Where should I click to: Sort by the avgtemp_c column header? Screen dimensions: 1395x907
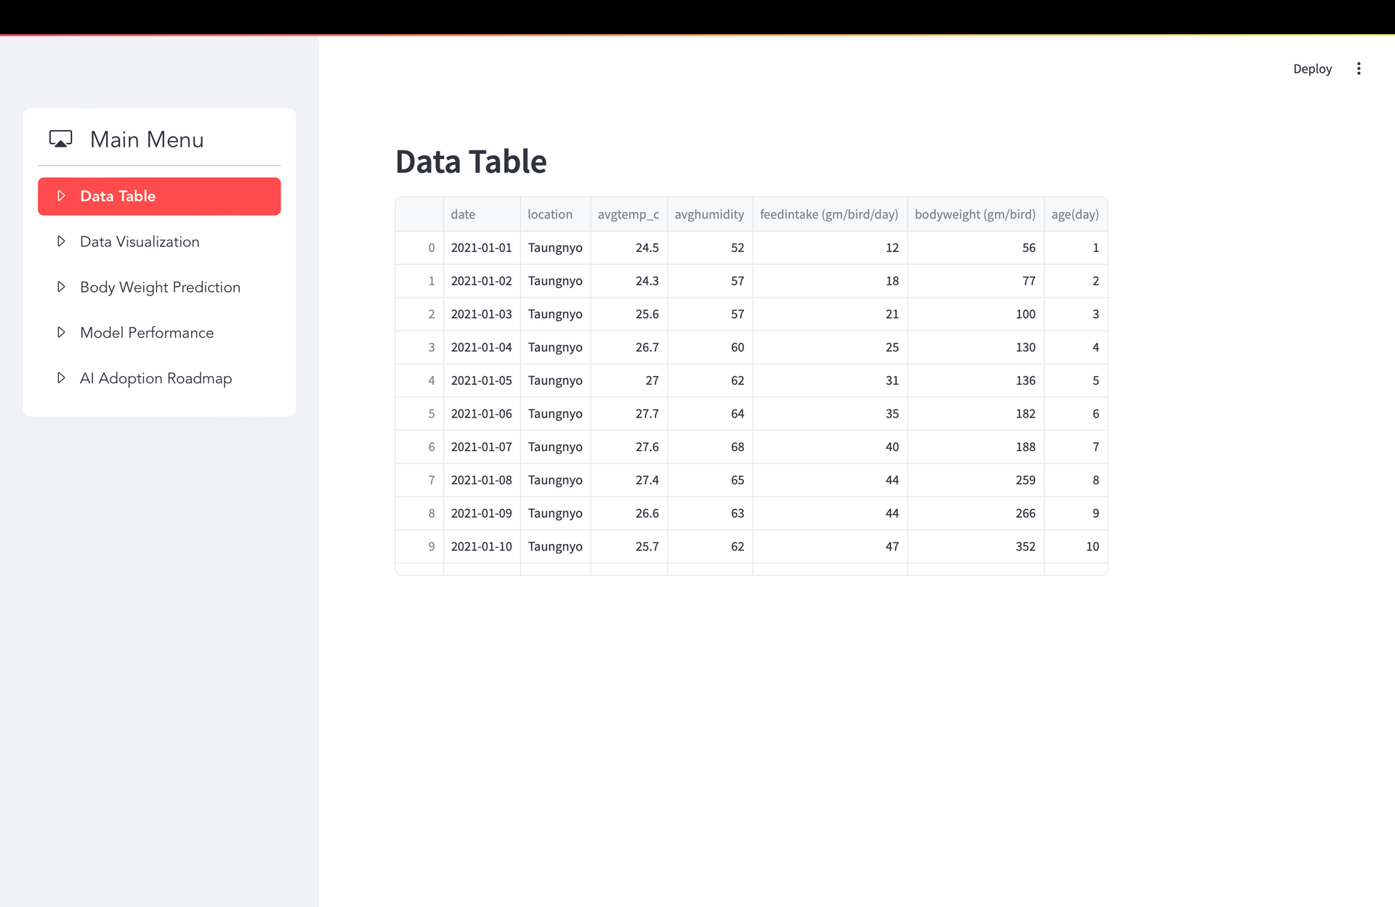pos(628,214)
